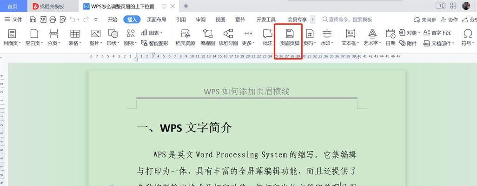Add a 批注 comment
The width and height of the screenshot is (477, 186).
(268, 38)
